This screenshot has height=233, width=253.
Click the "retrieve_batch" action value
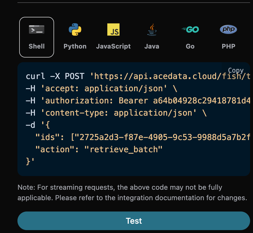point(123,150)
